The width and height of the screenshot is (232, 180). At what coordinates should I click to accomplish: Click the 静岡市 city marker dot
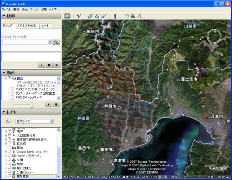(119, 108)
